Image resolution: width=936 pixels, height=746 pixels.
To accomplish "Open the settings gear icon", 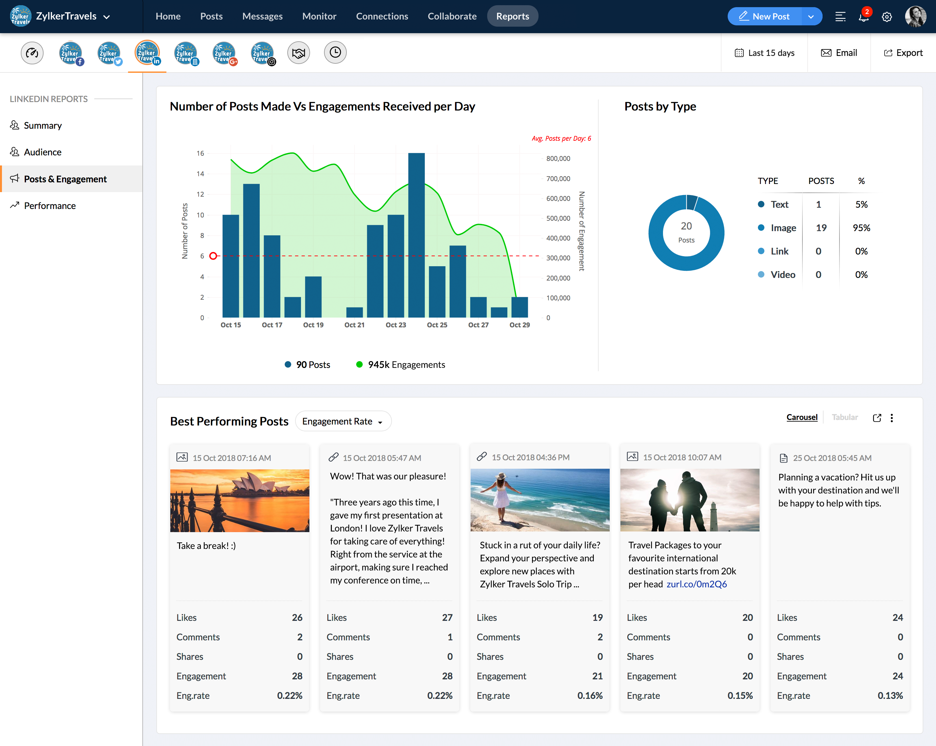I will click(887, 17).
